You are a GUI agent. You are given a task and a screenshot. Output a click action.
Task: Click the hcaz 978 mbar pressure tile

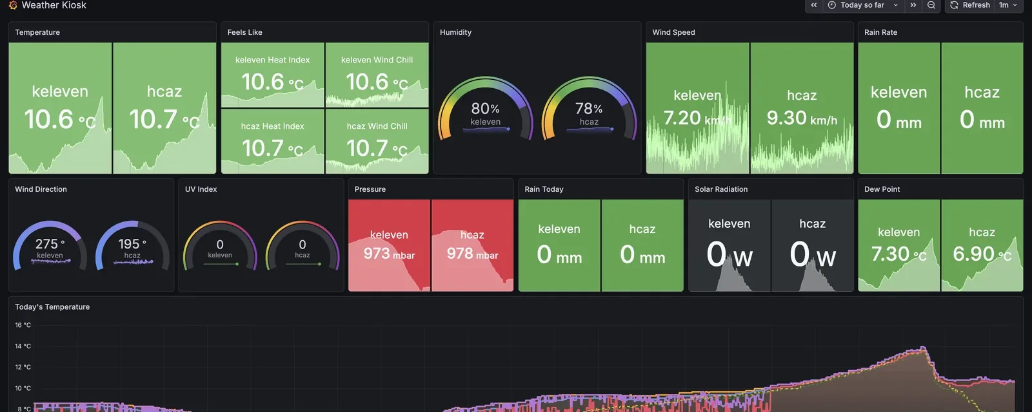472,245
